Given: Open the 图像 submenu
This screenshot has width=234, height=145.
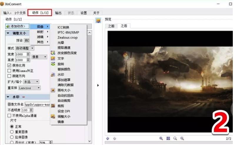Looking at the screenshot, I should [x=40, y=27].
